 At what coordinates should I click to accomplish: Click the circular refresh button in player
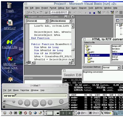pos(61,102)
